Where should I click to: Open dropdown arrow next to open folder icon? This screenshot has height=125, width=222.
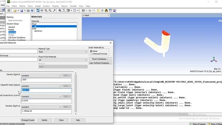click(x=18, y=10)
